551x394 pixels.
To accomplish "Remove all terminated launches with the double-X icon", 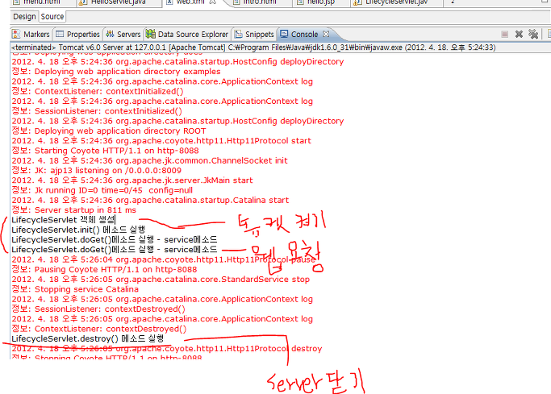I will coord(533,34).
